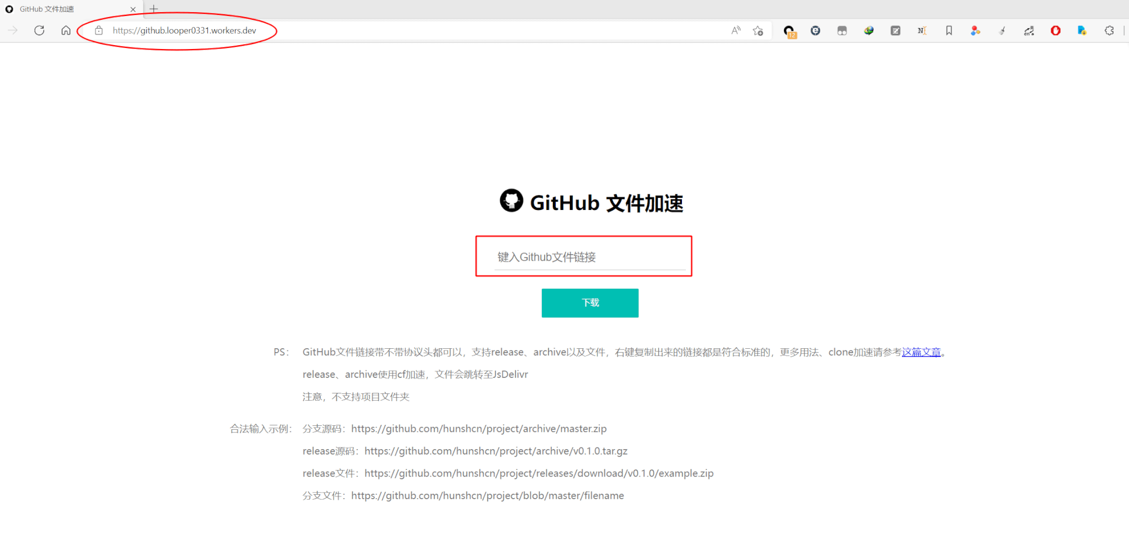Click the bookmark ribbon extension icon
The image size is (1129, 551).
point(949,31)
